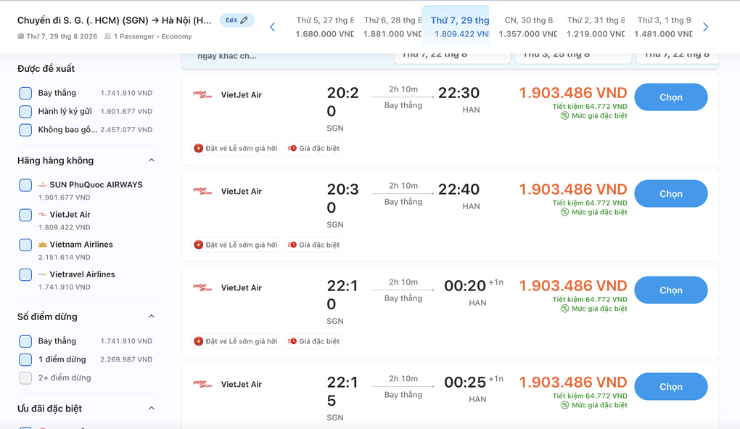Filter by Vietnam Airlines checkbox
The width and height of the screenshot is (740, 429).
25,245
